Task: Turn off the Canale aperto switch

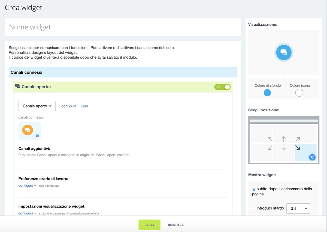Action: 222,87
